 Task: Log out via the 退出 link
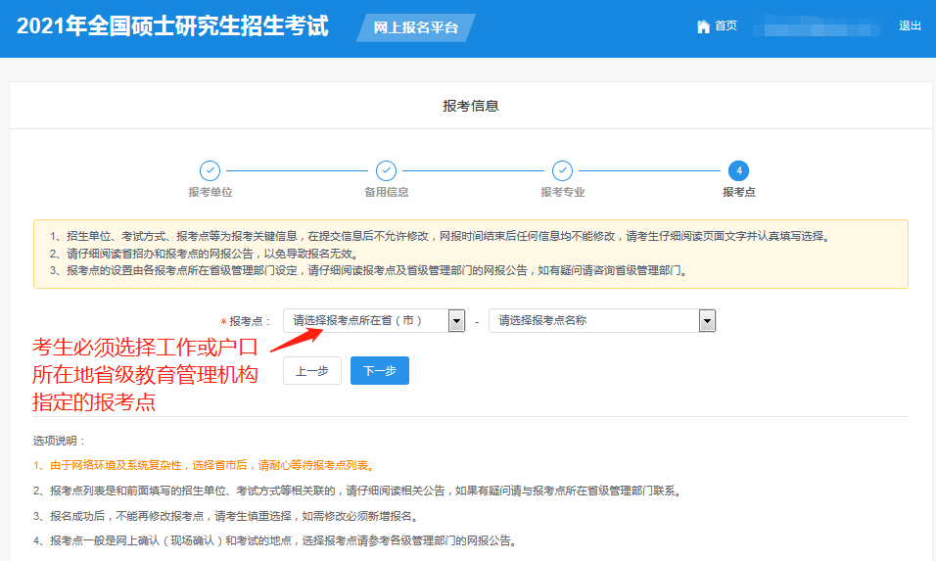click(910, 26)
